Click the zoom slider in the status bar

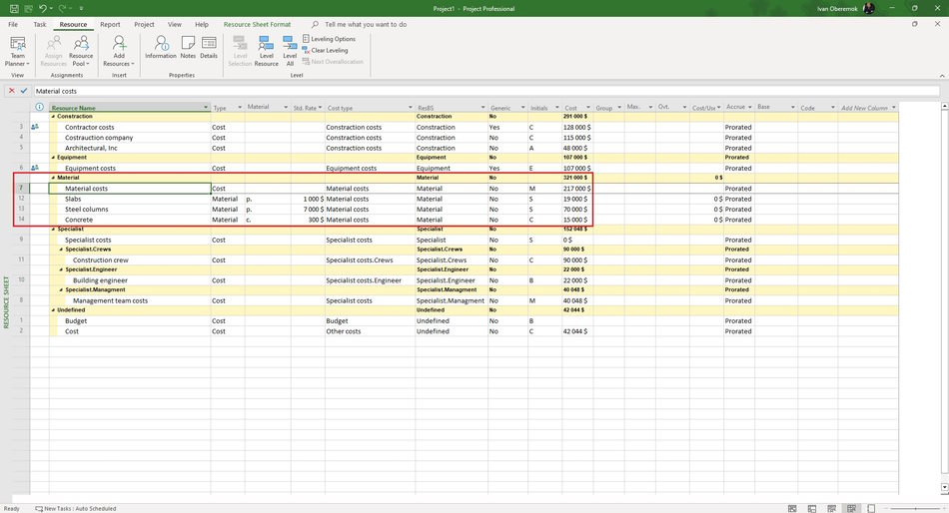[916, 508]
